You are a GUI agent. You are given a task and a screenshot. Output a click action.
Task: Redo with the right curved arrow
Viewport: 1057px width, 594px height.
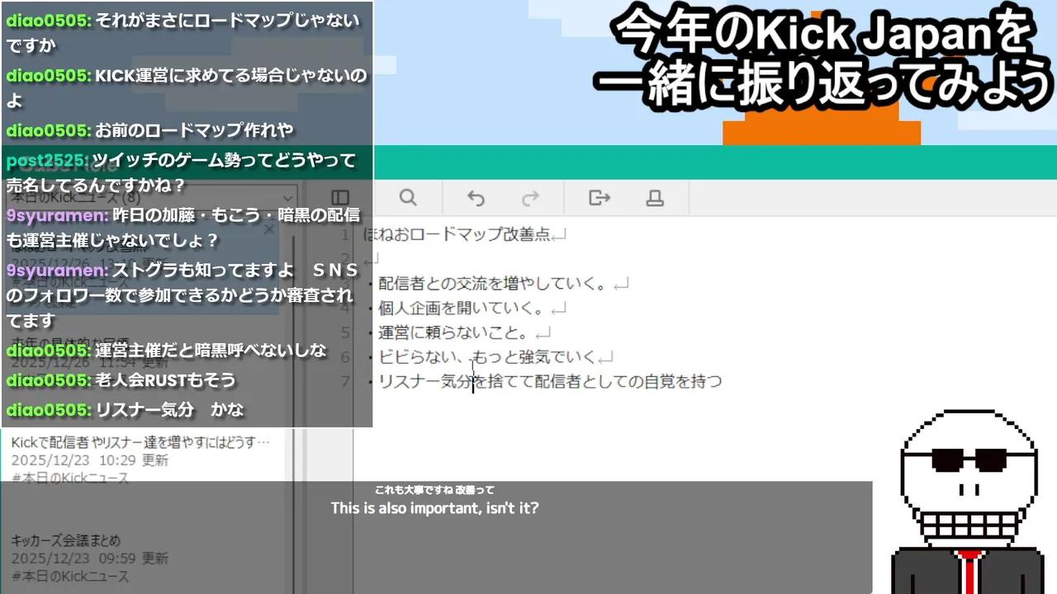pos(530,198)
